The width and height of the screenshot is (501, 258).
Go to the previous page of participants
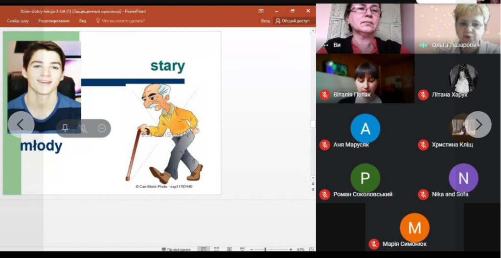(21, 125)
